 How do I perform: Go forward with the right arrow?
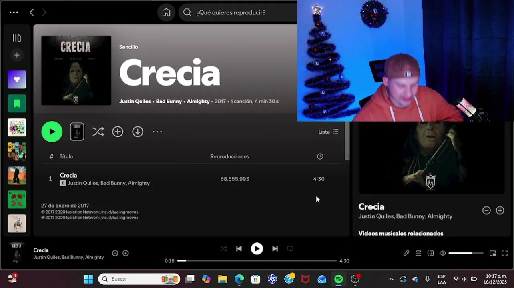pos(44,12)
